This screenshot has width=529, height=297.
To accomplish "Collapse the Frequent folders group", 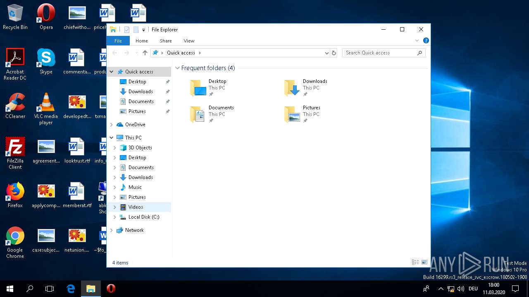I will [x=177, y=68].
